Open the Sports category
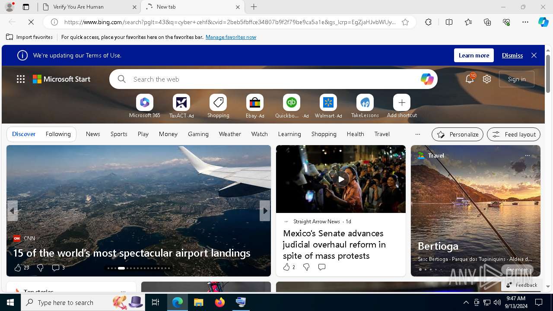553x311 pixels. tap(119, 134)
